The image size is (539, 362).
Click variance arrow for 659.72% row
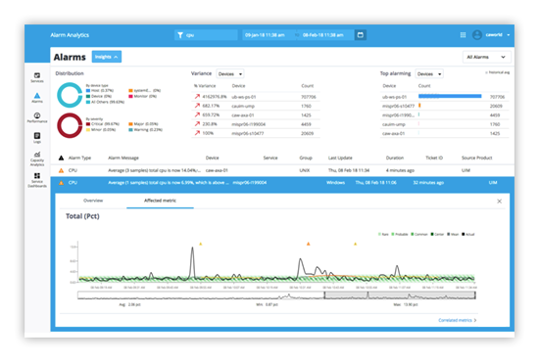tap(197, 114)
